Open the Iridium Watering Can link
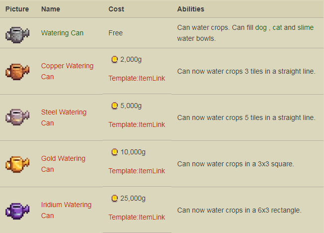This screenshot has height=233, width=324. pyautogui.click(x=66, y=205)
